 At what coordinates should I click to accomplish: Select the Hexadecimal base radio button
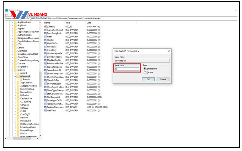(145, 69)
